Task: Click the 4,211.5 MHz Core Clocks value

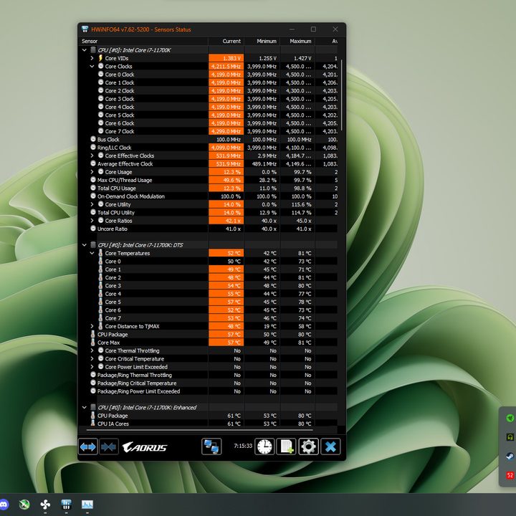Action: tap(226, 66)
